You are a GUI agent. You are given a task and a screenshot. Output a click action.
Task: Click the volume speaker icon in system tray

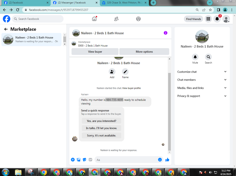coord(211,172)
